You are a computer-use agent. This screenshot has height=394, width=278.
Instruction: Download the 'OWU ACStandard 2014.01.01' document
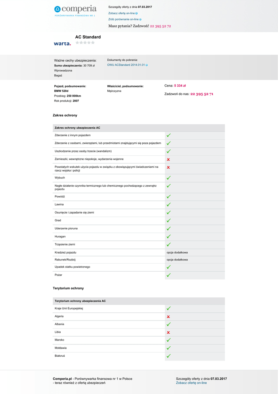[x=126, y=65]
